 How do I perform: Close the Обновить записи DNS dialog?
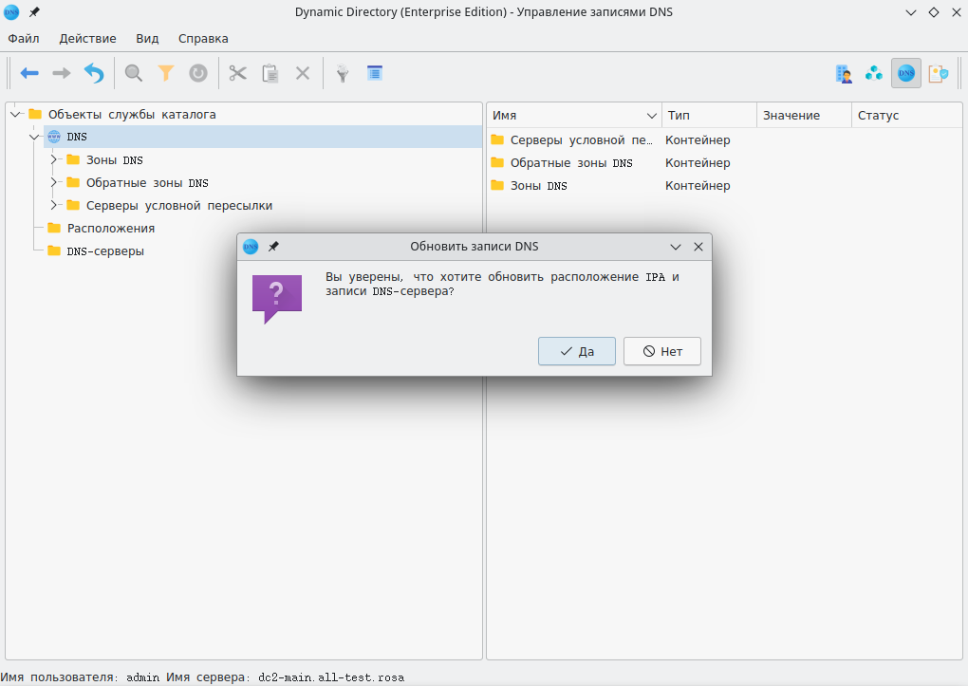pos(698,247)
